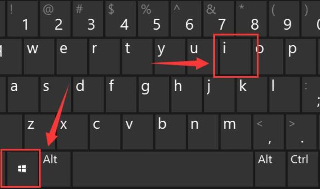The width and height of the screenshot is (320, 189).
Task: Tap the 2 key with @ symbol
Action: (x=55, y=19)
